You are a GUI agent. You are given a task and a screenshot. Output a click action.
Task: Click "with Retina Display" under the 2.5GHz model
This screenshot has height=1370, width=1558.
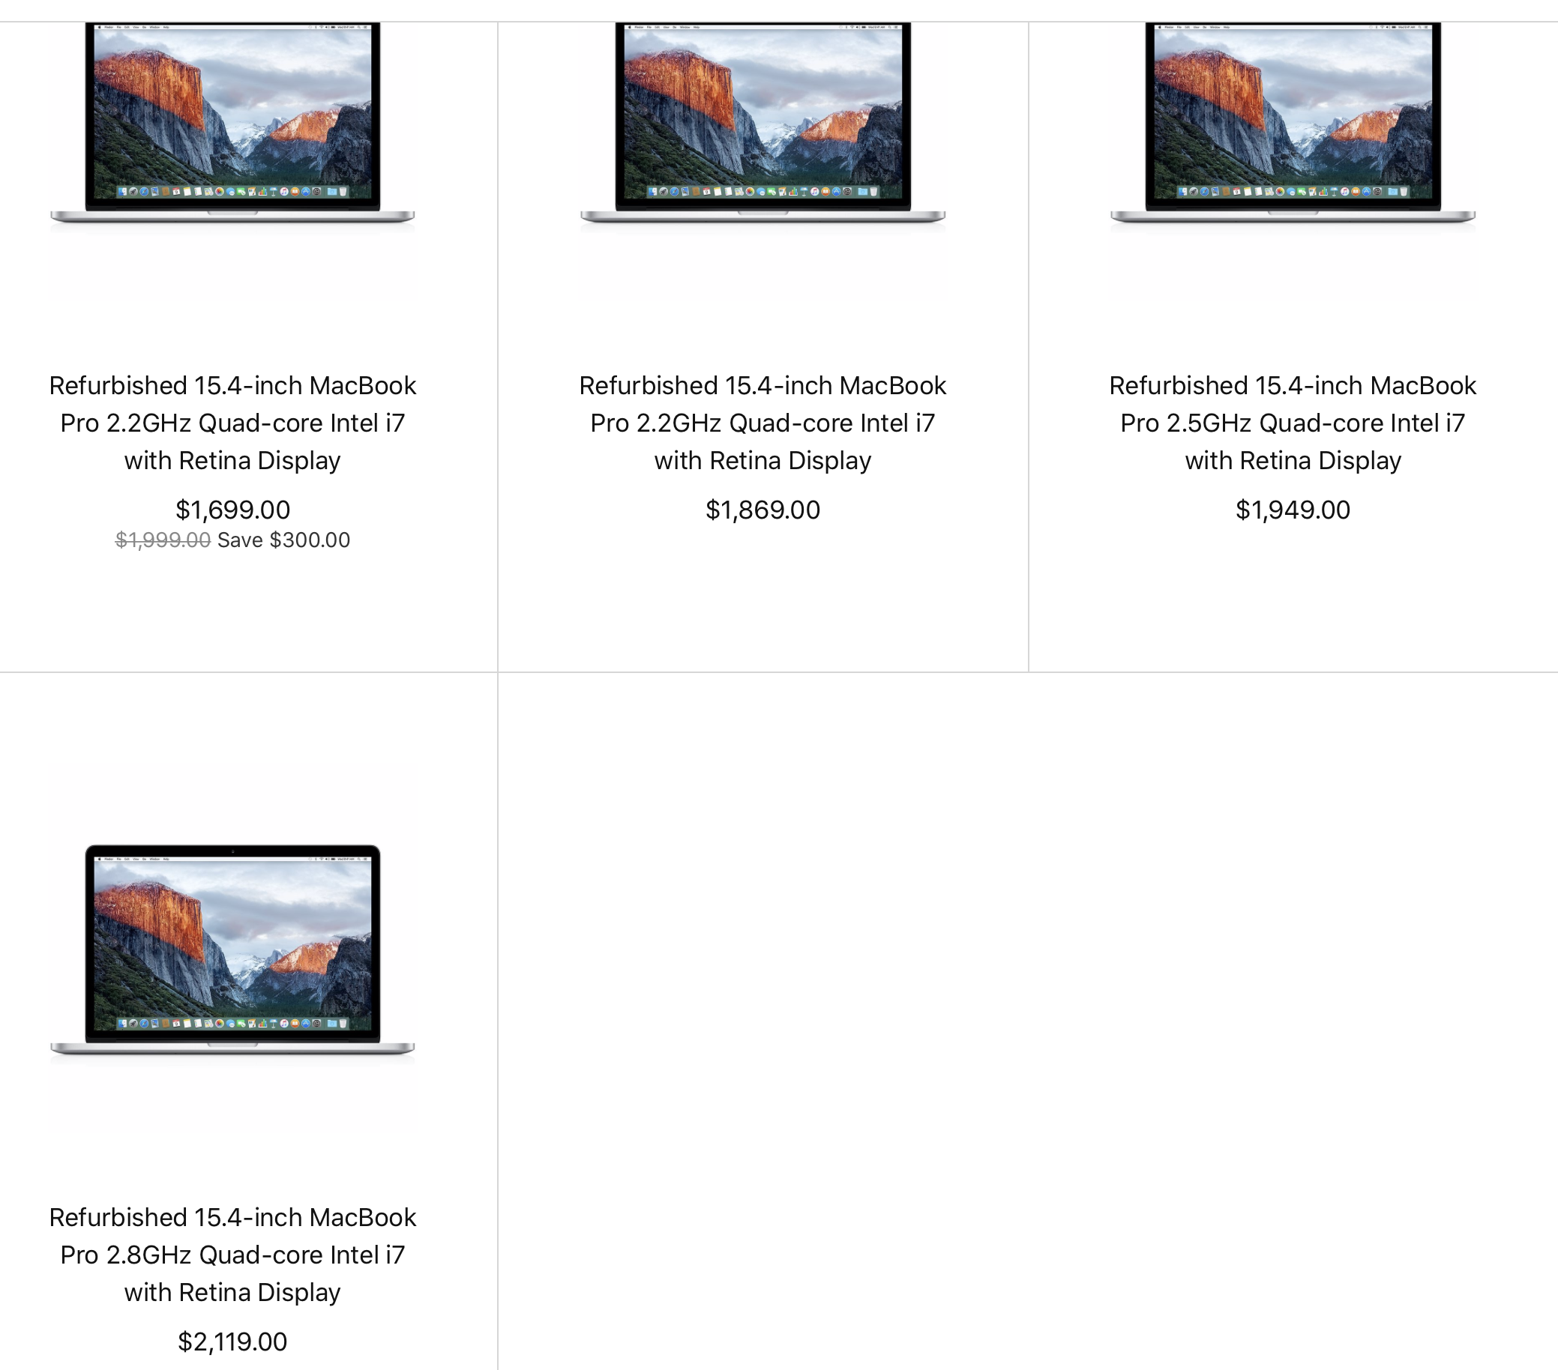[1293, 461]
